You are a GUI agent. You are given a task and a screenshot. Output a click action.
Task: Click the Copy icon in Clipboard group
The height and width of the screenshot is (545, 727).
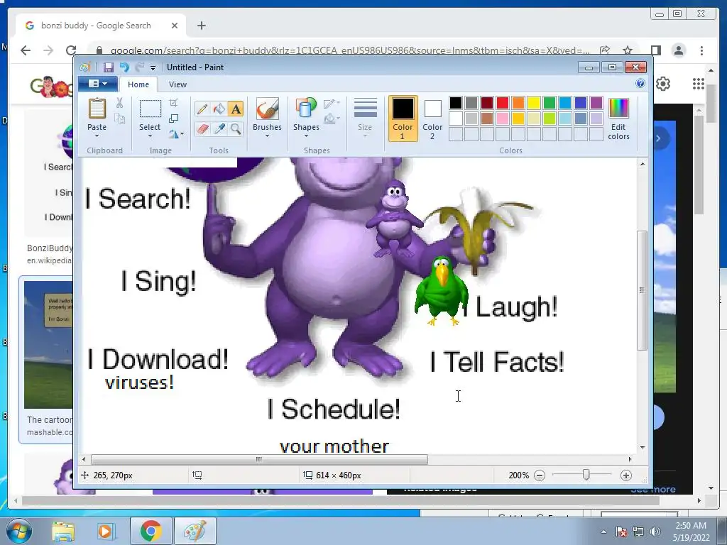(x=119, y=119)
